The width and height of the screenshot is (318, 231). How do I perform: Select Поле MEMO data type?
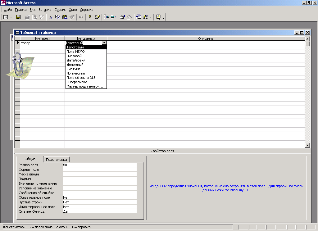pos(86,52)
